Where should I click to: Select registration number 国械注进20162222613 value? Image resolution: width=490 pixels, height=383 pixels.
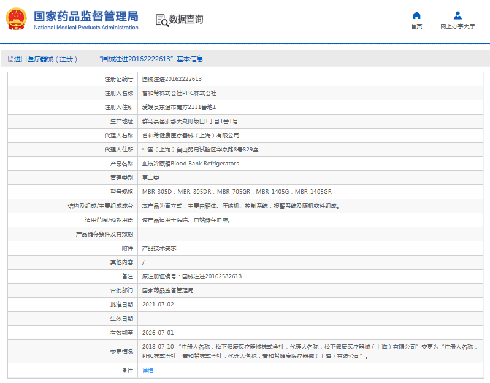[172, 79]
